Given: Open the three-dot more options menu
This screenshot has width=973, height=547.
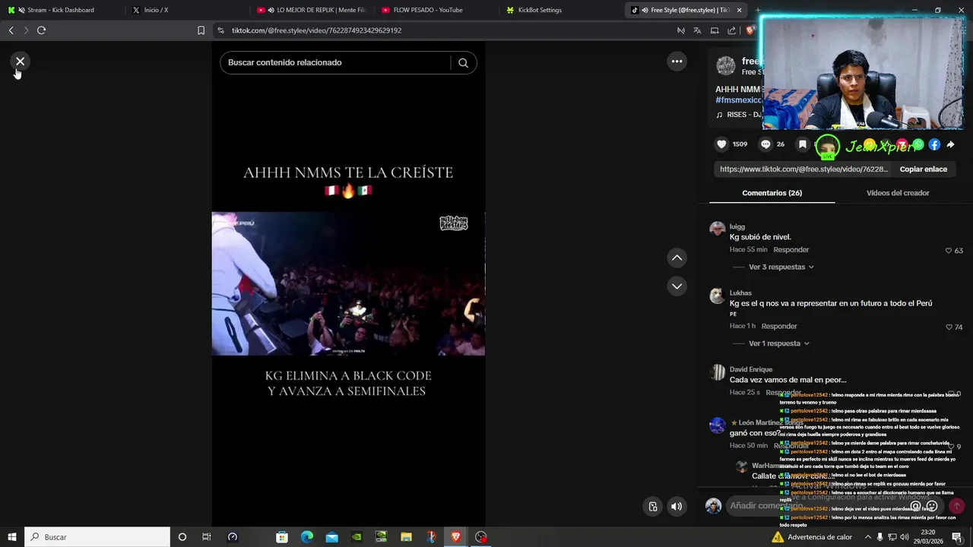Looking at the screenshot, I should pyautogui.click(x=677, y=62).
